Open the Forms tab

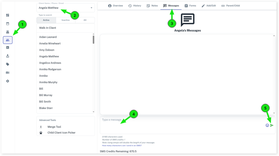190,6
